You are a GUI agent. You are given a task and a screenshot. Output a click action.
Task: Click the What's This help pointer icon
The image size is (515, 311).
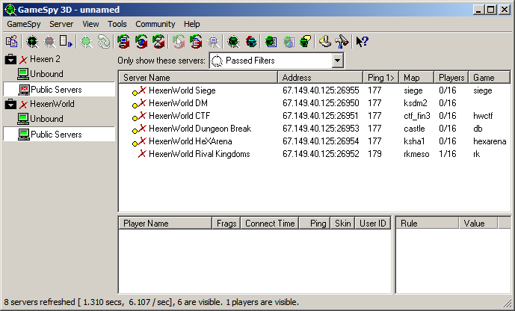tap(362, 42)
